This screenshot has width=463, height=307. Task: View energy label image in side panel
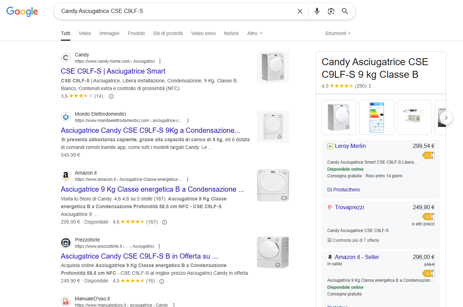(x=377, y=117)
